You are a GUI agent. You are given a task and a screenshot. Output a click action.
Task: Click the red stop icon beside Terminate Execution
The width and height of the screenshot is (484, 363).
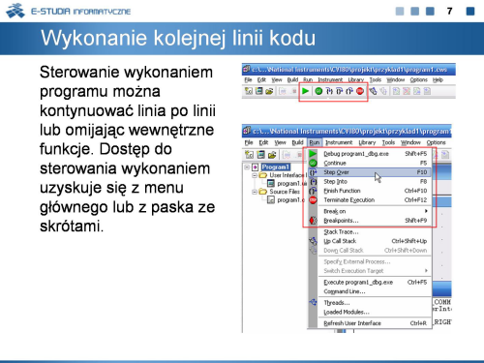pyautogui.click(x=313, y=200)
